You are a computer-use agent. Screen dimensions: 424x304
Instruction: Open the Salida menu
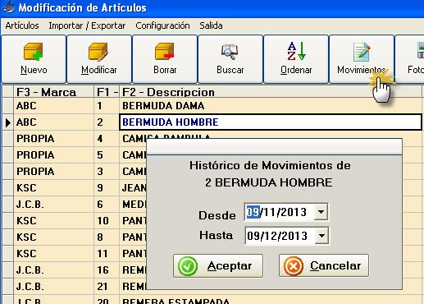pos(211,25)
